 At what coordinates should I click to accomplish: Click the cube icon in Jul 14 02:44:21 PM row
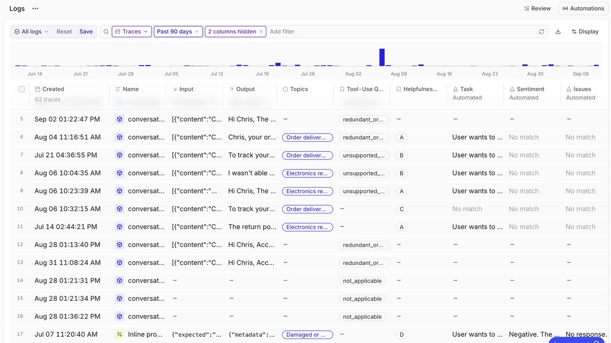coord(119,227)
